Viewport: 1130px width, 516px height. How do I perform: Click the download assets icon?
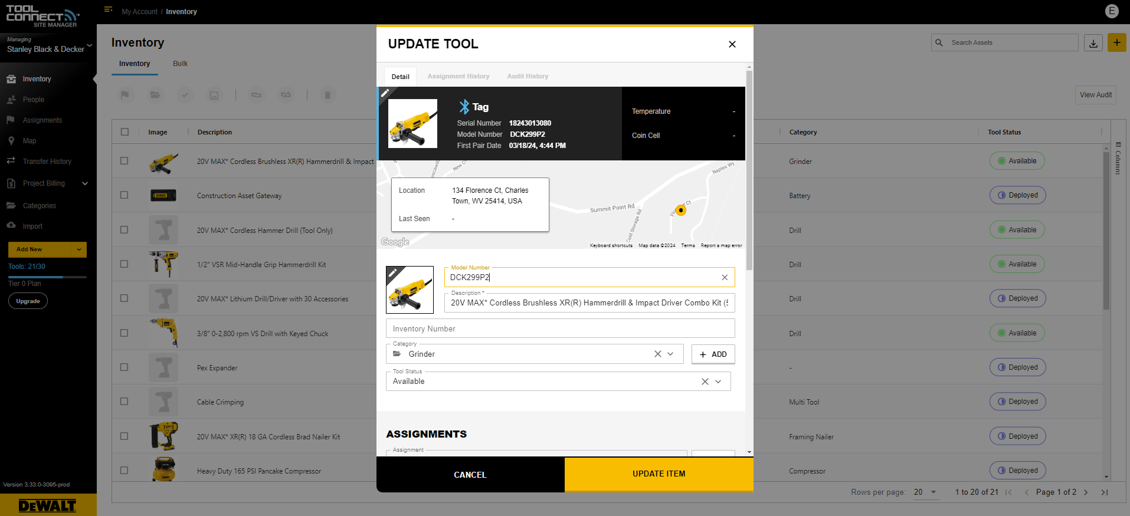click(1093, 43)
